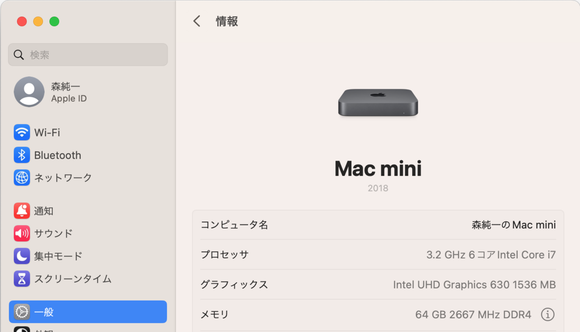Focus the 検索 search field
The image size is (580, 332).
pyautogui.click(x=88, y=55)
